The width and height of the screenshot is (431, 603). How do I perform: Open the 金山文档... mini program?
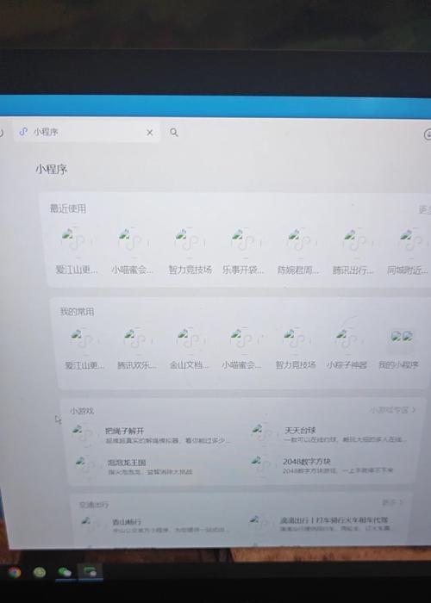pyautogui.click(x=189, y=348)
